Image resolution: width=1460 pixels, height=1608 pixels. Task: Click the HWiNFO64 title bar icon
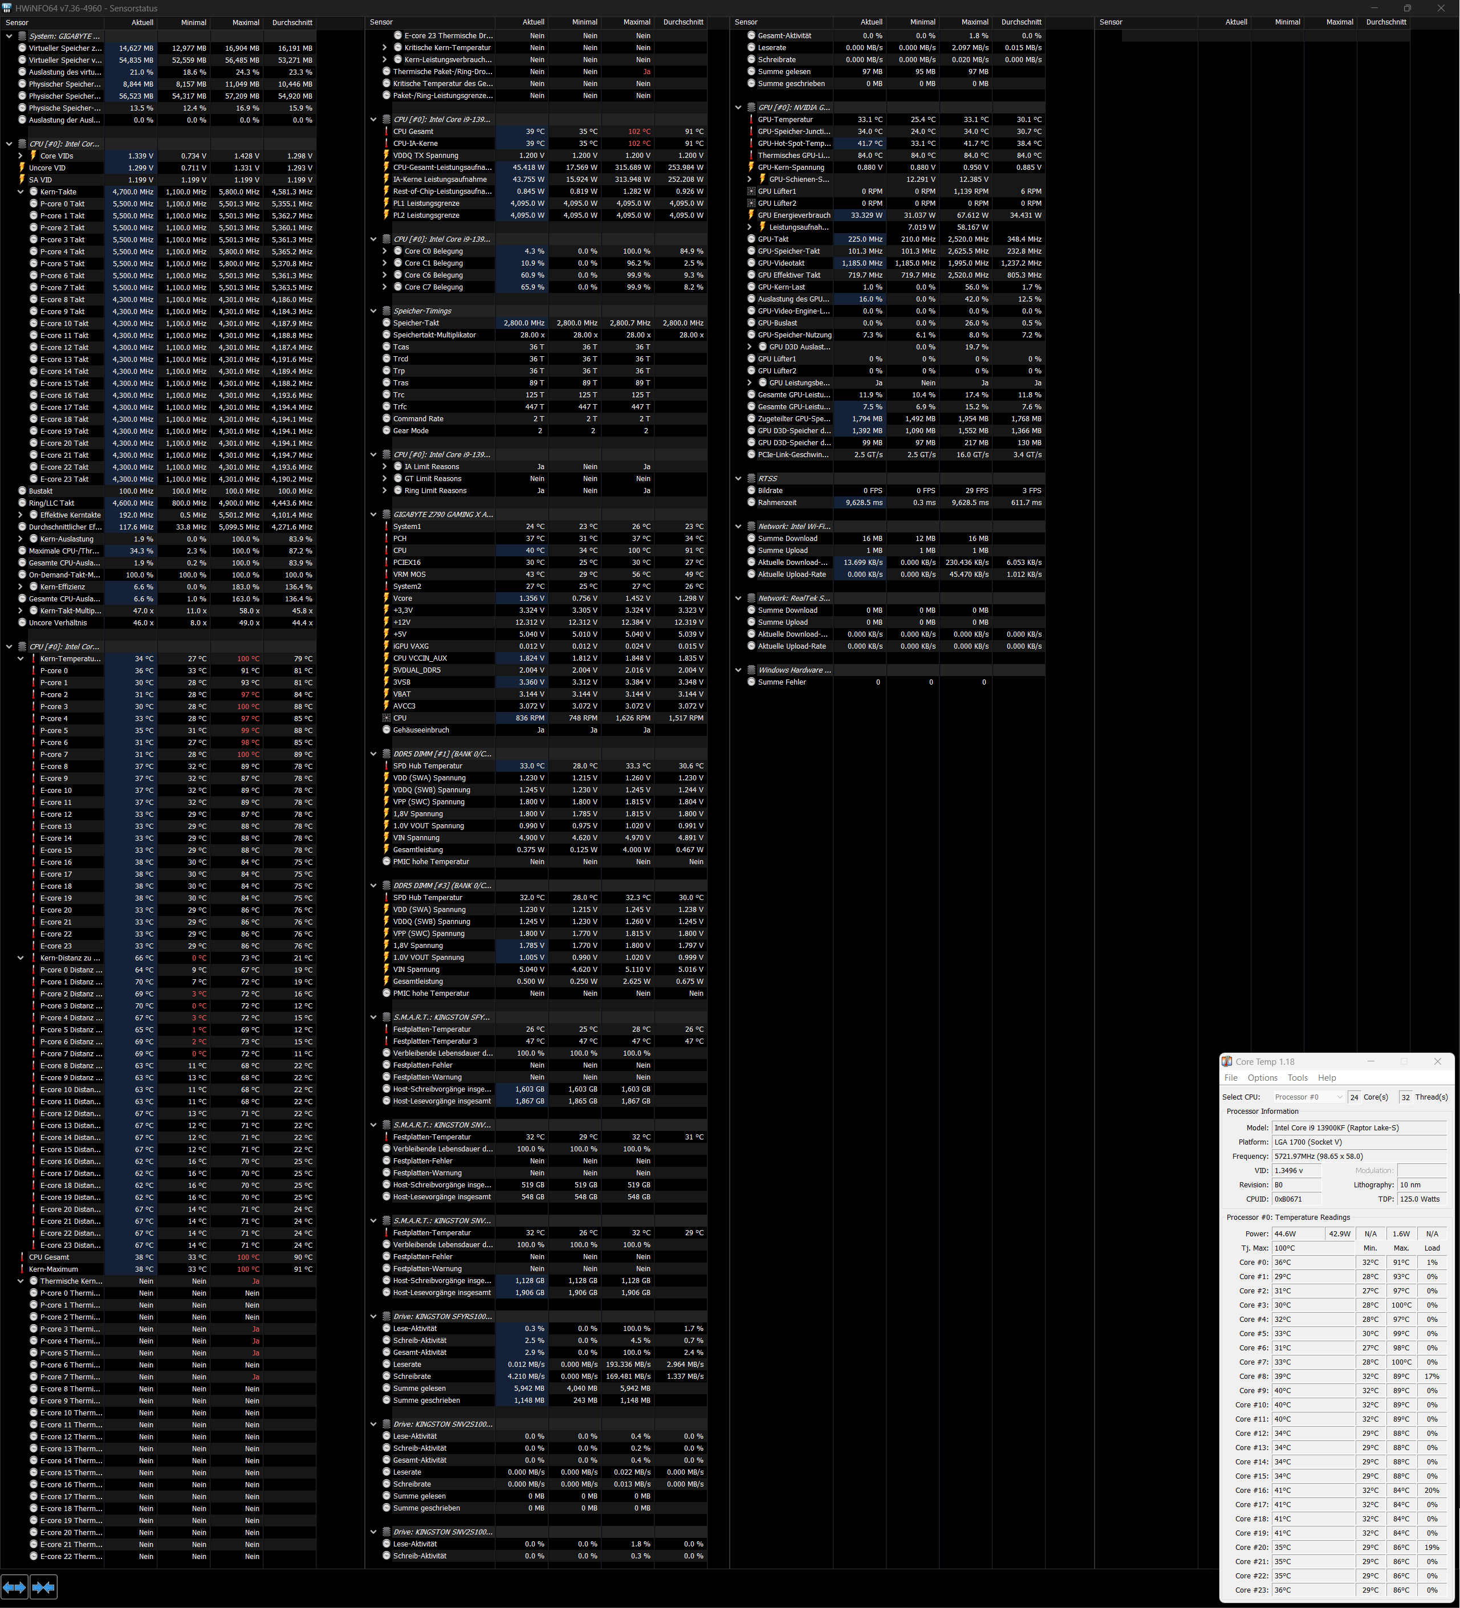tap(7, 8)
